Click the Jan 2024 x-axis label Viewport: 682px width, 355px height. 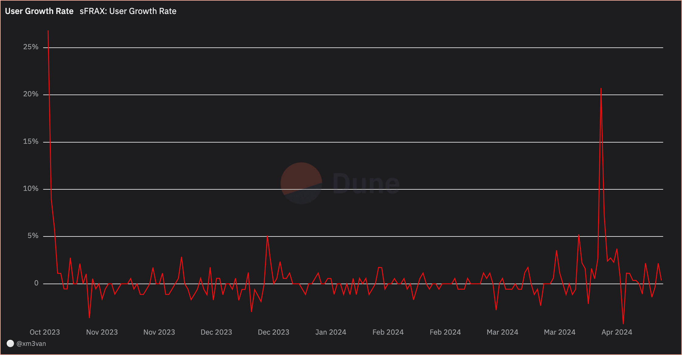pos(331,332)
